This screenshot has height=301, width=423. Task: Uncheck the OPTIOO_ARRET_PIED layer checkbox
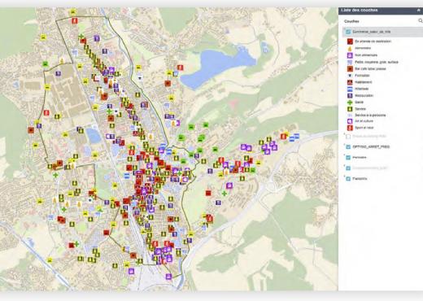pyautogui.click(x=348, y=146)
